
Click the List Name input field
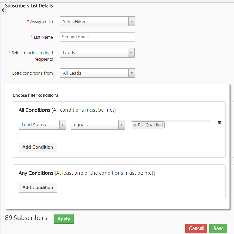coord(98,37)
